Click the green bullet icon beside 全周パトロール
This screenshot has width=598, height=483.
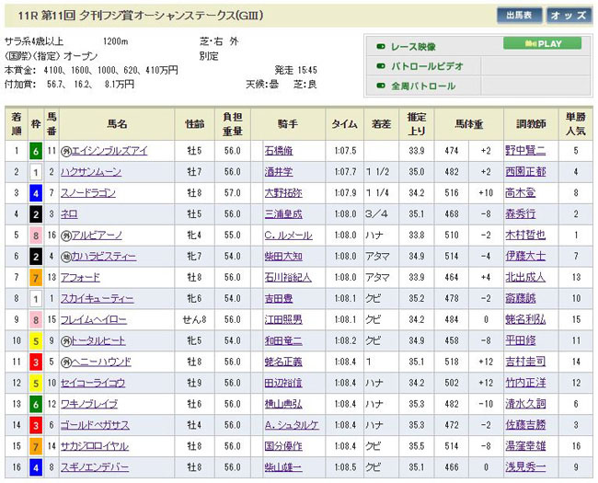tap(380, 86)
